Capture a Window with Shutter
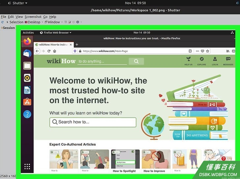The image size is (240, 179). (52, 22)
